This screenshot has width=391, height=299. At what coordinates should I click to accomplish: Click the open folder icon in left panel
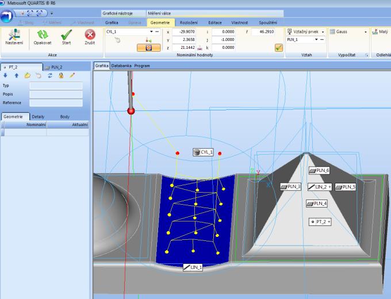(28, 75)
